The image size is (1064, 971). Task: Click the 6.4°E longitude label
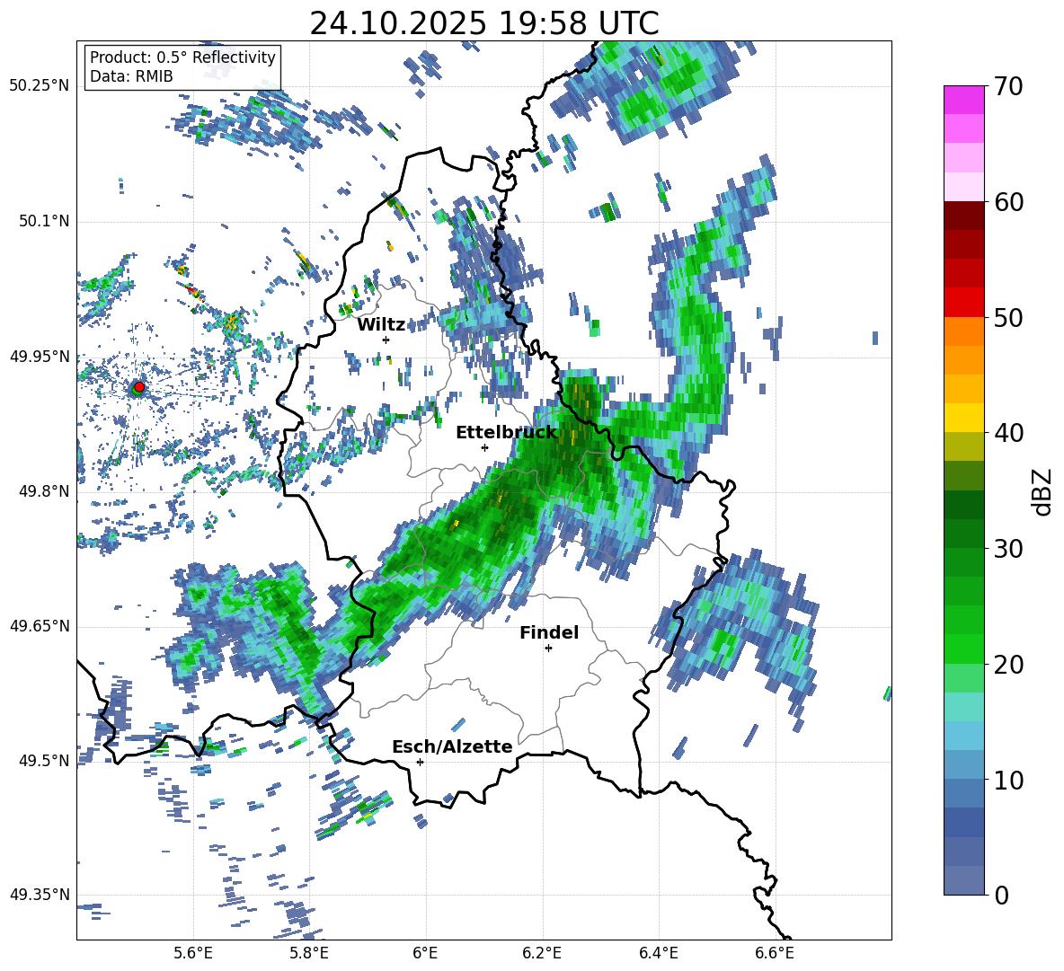coord(659,953)
